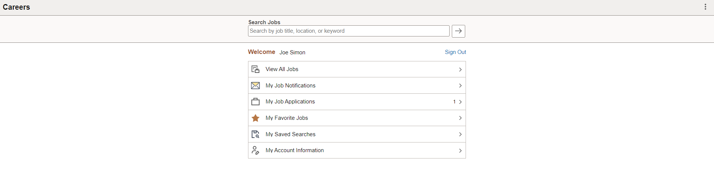Click the applications count badge showing 1
The width and height of the screenshot is (714, 189).
pos(454,102)
